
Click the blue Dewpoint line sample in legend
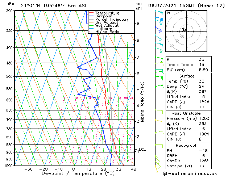[91, 16]
